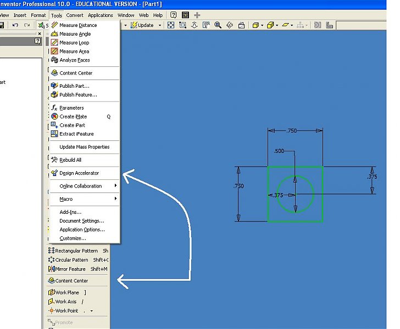This screenshot has width=400, height=329.
Task: Select the Rotate view toolbar icon
Action: [x=230, y=25]
